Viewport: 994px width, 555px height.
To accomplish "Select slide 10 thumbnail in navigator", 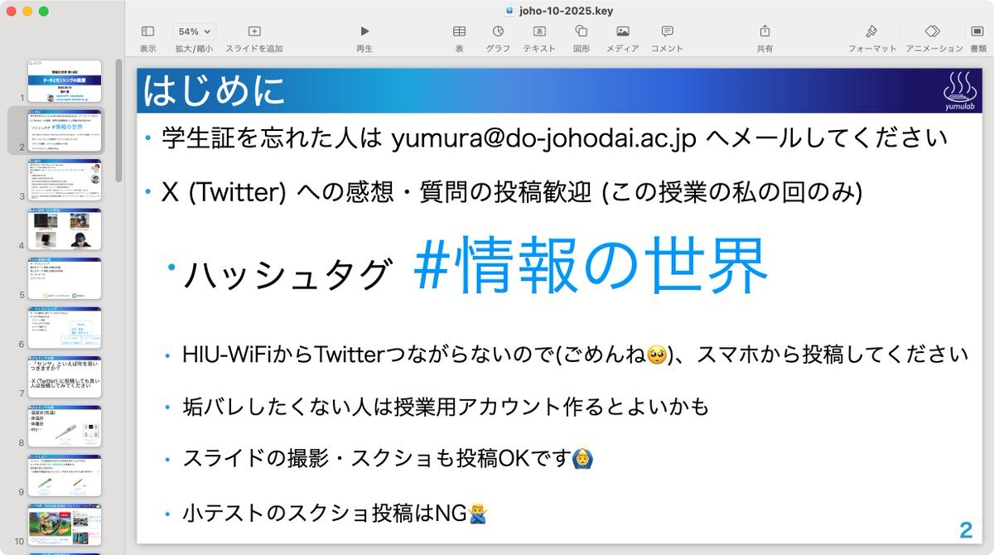I will click(65, 524).
